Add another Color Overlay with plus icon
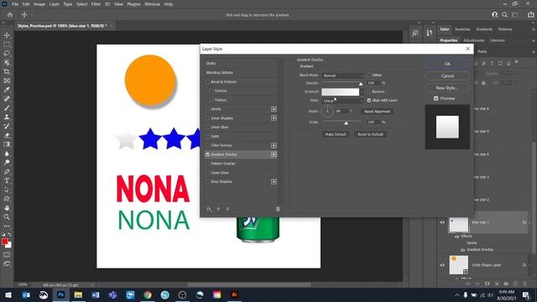The height and width of the screenshot is (302, 537). click(x=274, y=145)
